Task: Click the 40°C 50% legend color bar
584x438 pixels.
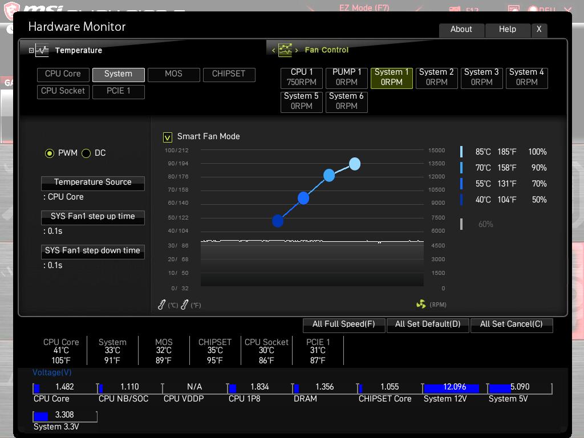Action: (x=461, y=200)
